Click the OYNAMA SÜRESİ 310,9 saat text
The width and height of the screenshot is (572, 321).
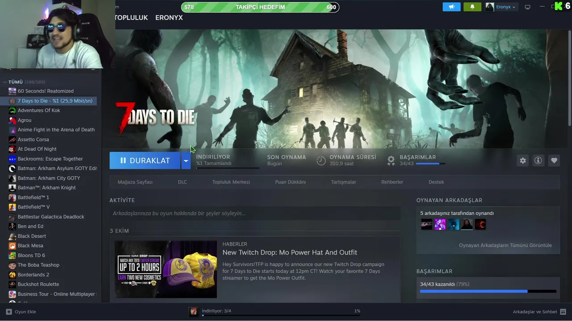353,160
